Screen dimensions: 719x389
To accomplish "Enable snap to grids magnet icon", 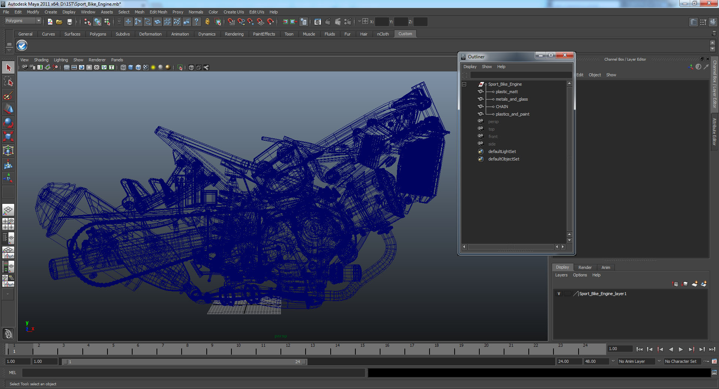I will [x=231, y=22].
